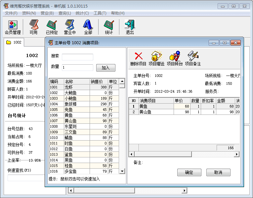
Task: Cancel with the 取消 button
Action: click(x=218, y=173)
